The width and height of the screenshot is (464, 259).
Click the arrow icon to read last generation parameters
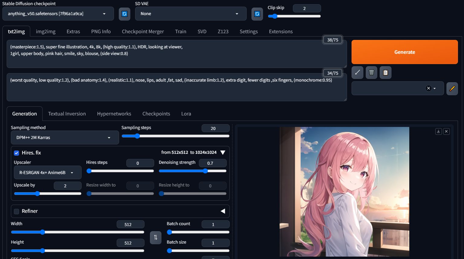coord(357,73)
